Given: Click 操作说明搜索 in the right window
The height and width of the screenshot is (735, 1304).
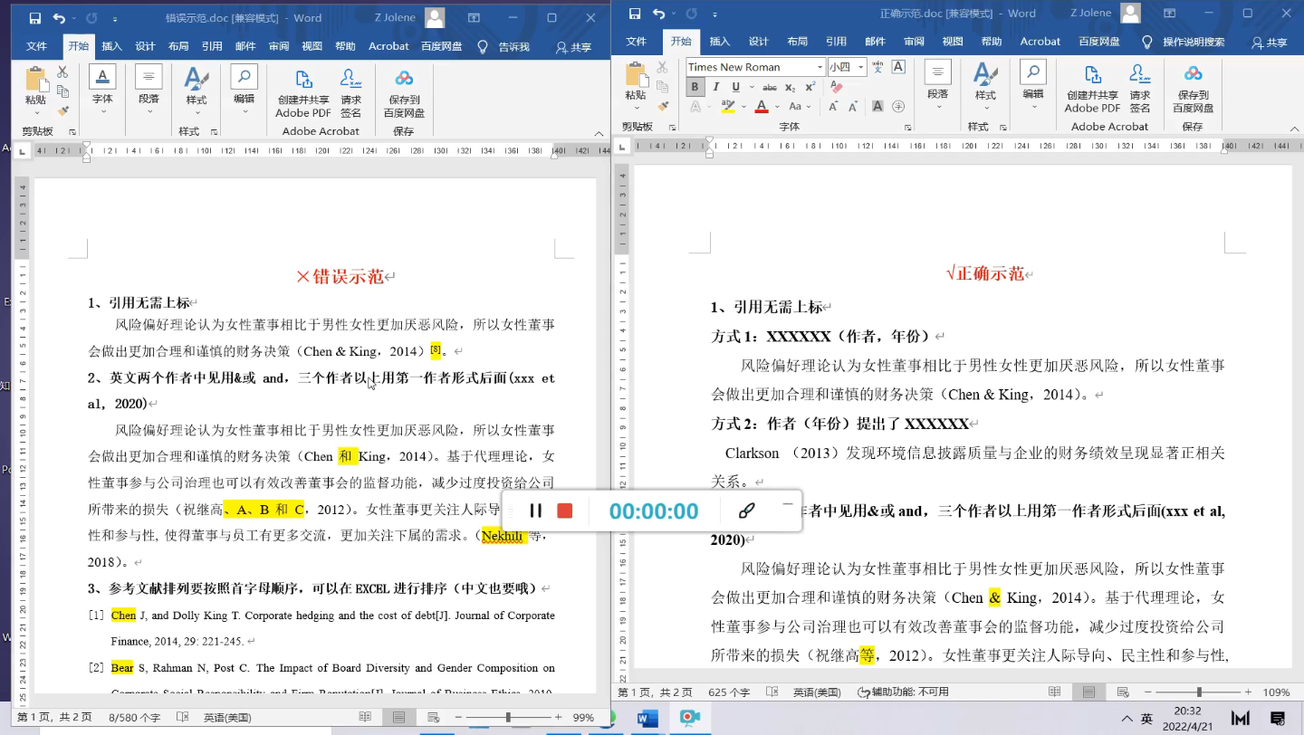Looking at the screenshot, I should (1194, 43).
